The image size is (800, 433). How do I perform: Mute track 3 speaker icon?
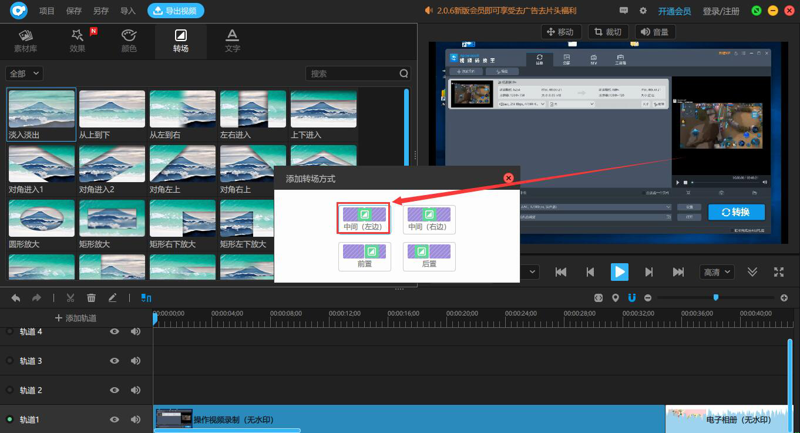tap(136, 361)
